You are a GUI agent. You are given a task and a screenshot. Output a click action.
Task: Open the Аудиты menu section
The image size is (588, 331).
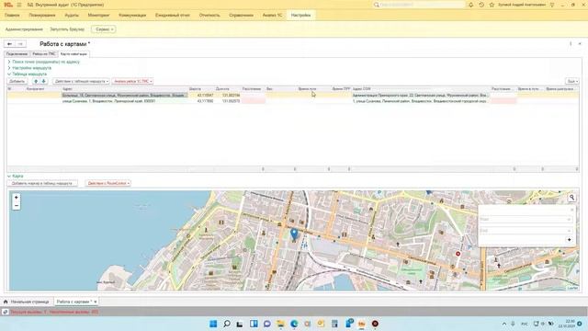tap(72, 16)
